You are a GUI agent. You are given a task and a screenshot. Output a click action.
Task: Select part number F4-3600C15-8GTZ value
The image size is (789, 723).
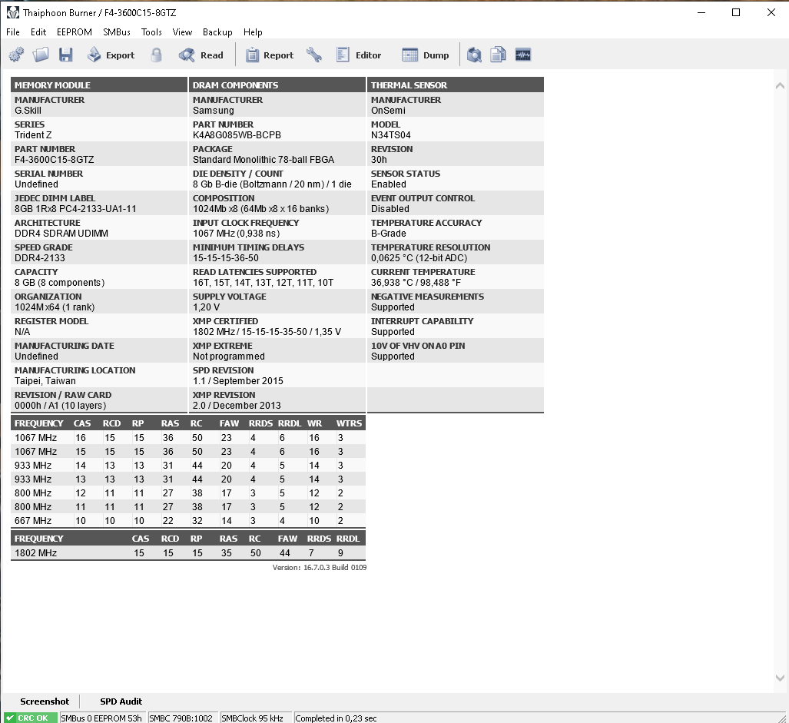55,160
